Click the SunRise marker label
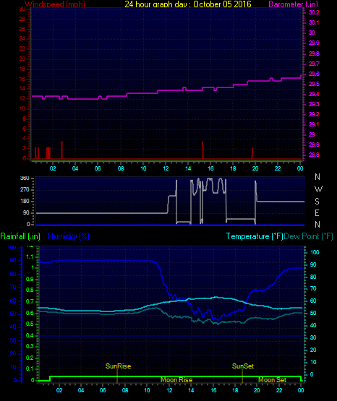 point(118,366)
